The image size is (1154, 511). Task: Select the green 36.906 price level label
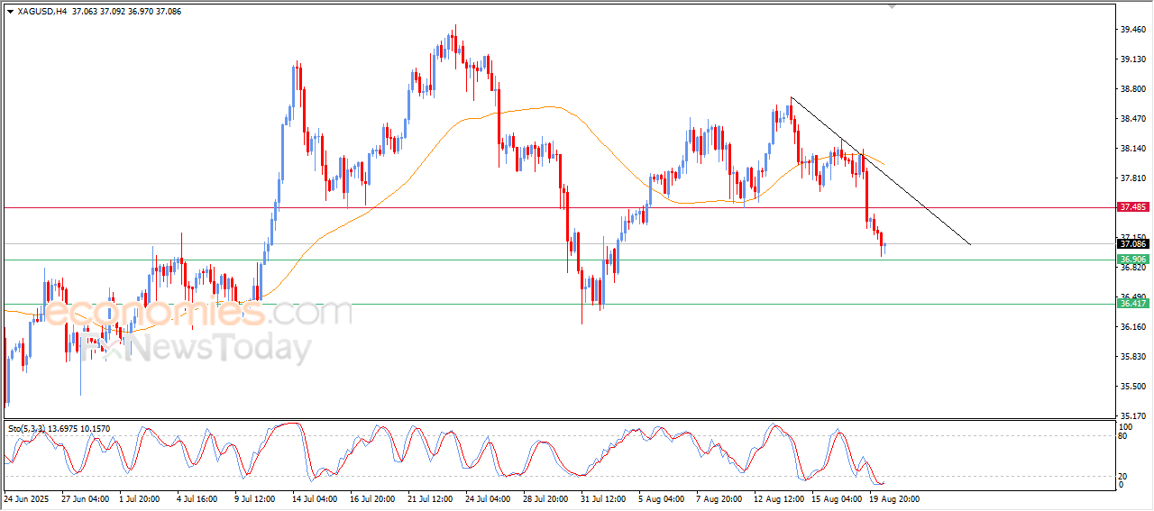[x=1133, y=260]
